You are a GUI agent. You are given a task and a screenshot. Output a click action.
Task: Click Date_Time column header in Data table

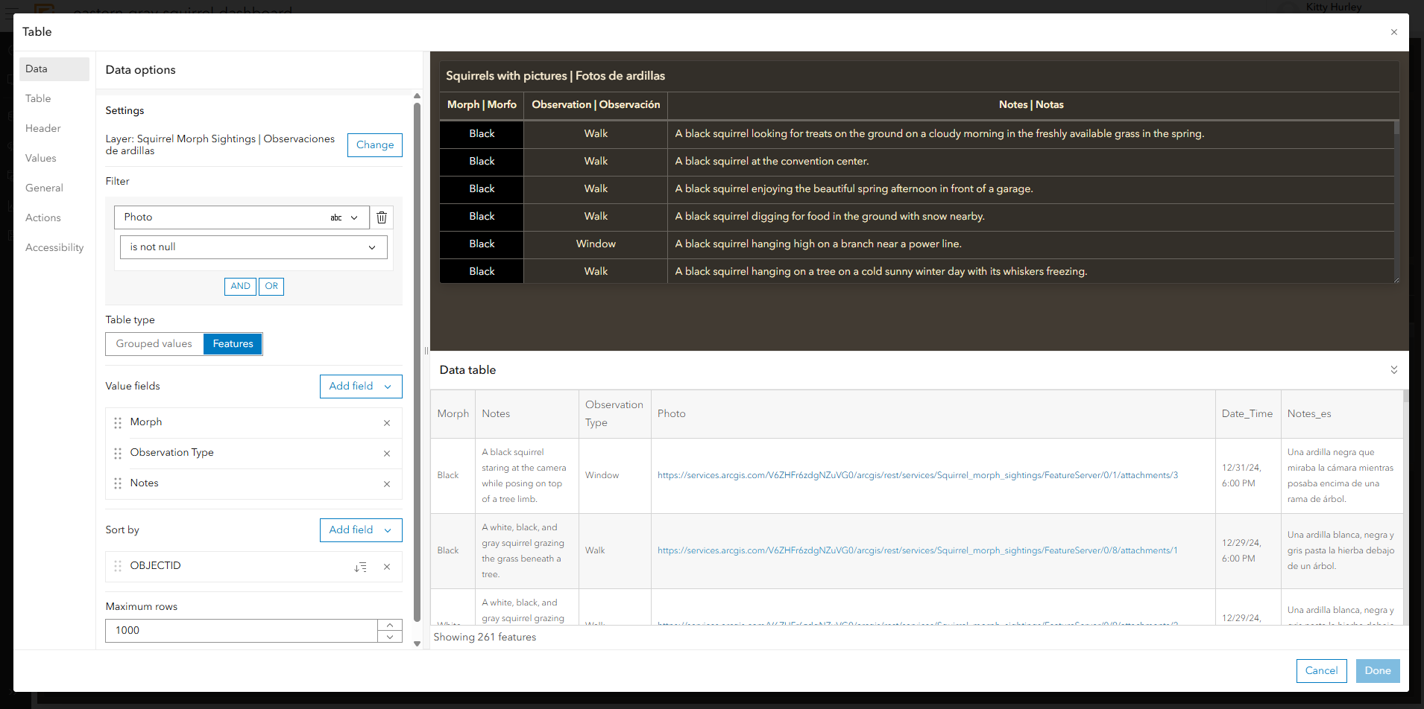point(1247,414)
